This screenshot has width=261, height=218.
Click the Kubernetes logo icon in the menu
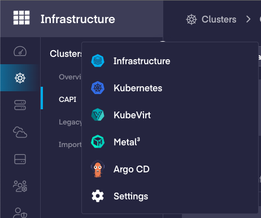point(98,88)
